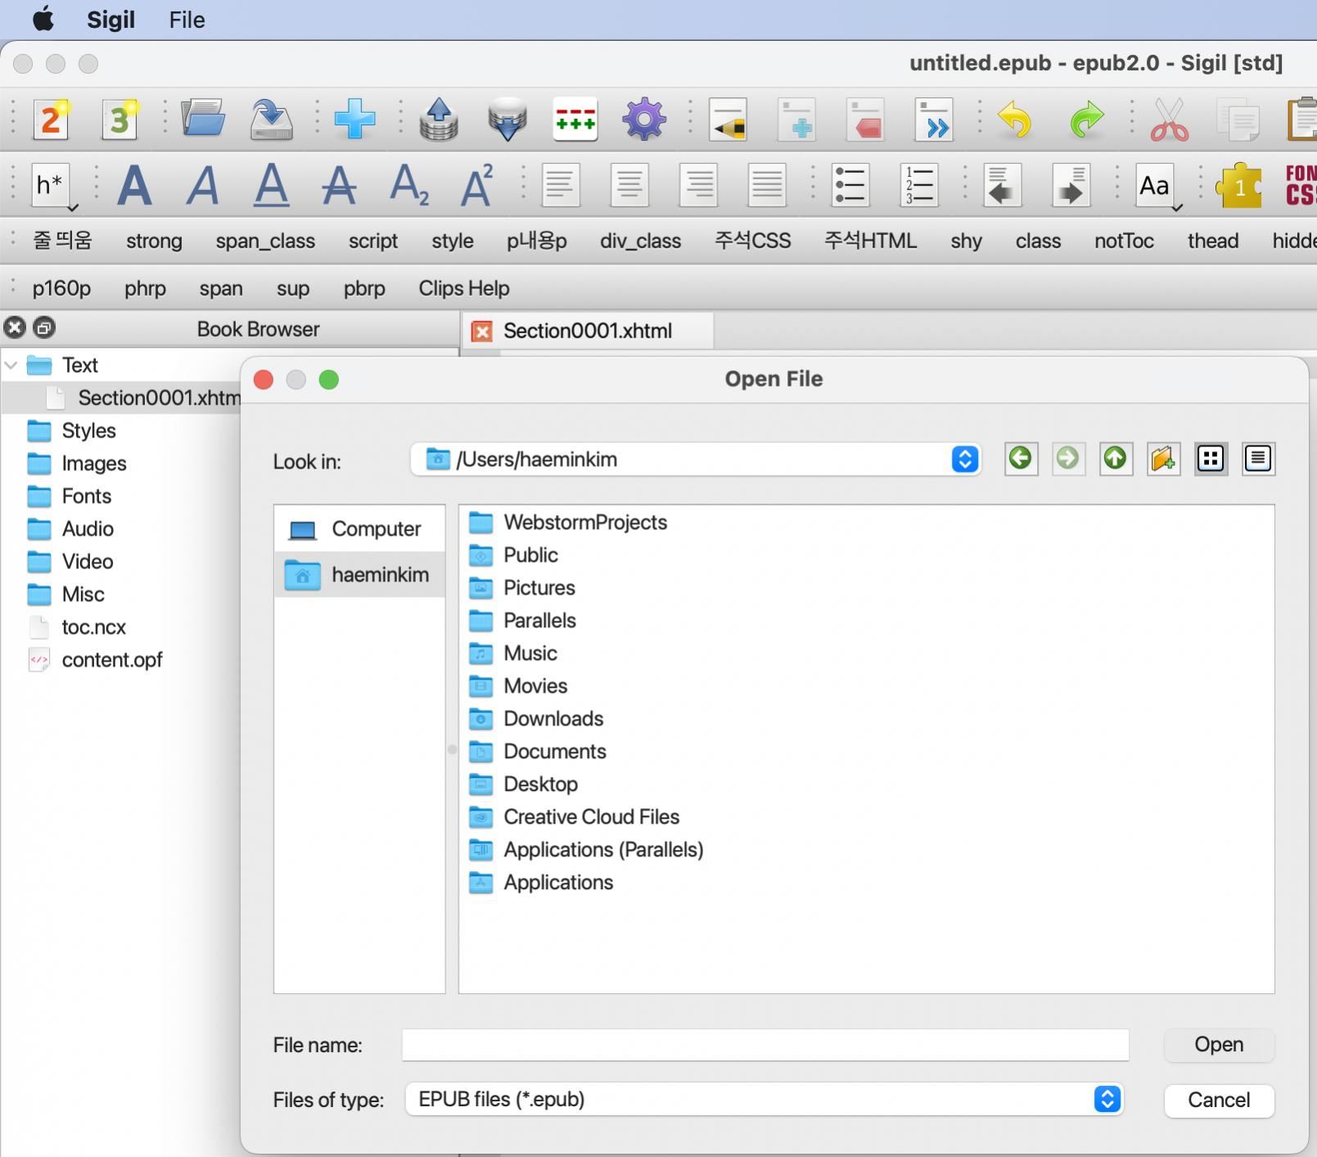Switch dialog to icon grid view

coord(1211,459)
